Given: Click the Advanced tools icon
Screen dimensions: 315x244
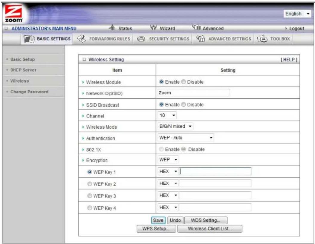Looking at the screenshot, I should pos(196,27).
